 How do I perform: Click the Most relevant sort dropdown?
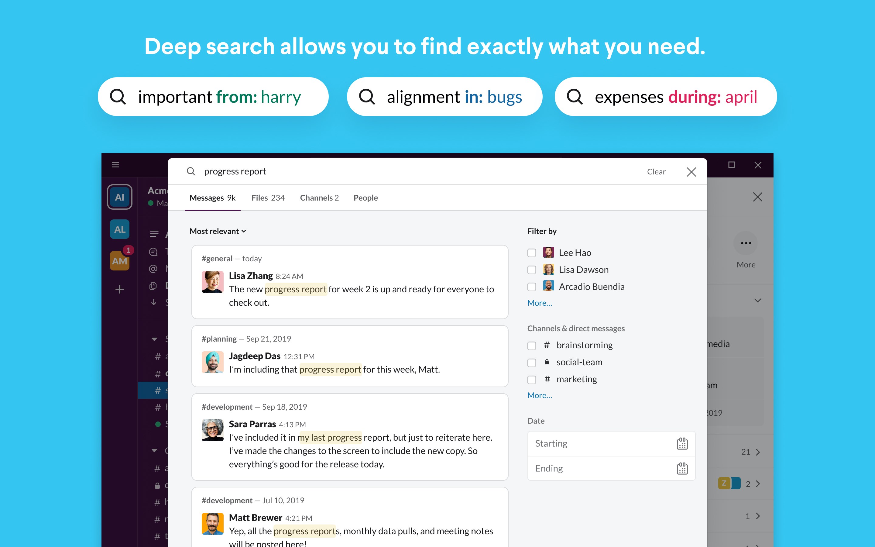tap(218, 231)
